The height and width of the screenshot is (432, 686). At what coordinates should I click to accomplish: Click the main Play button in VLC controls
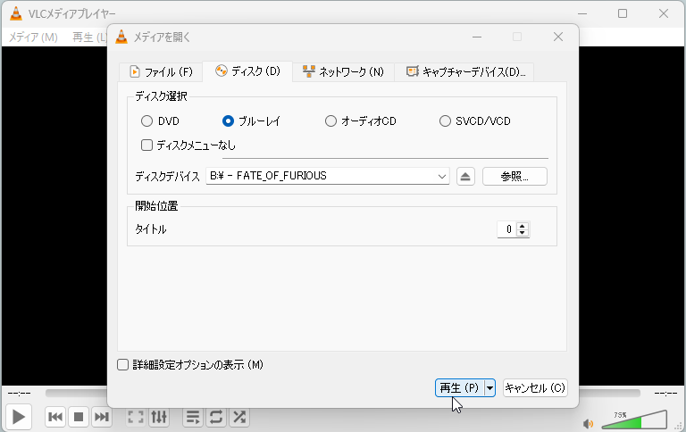(x=19, y=417)
